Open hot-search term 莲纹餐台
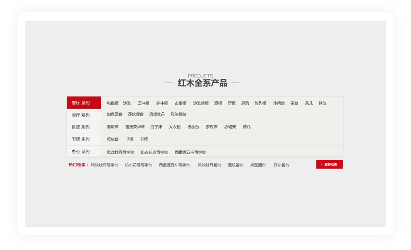This screenshot has height=250, width=411. click(x=236, y=165)
